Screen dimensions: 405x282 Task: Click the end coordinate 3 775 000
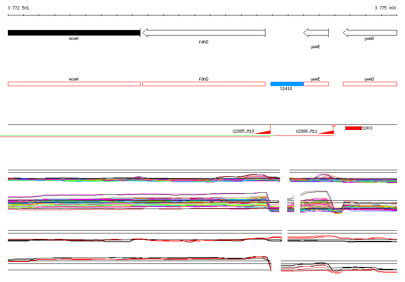[385, 8]
